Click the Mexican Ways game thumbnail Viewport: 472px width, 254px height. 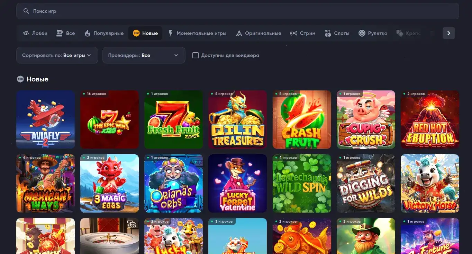45,183
